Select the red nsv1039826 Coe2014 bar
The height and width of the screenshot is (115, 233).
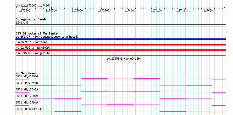[120, 45]
